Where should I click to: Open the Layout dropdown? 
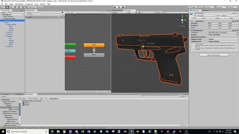(232, 7)
